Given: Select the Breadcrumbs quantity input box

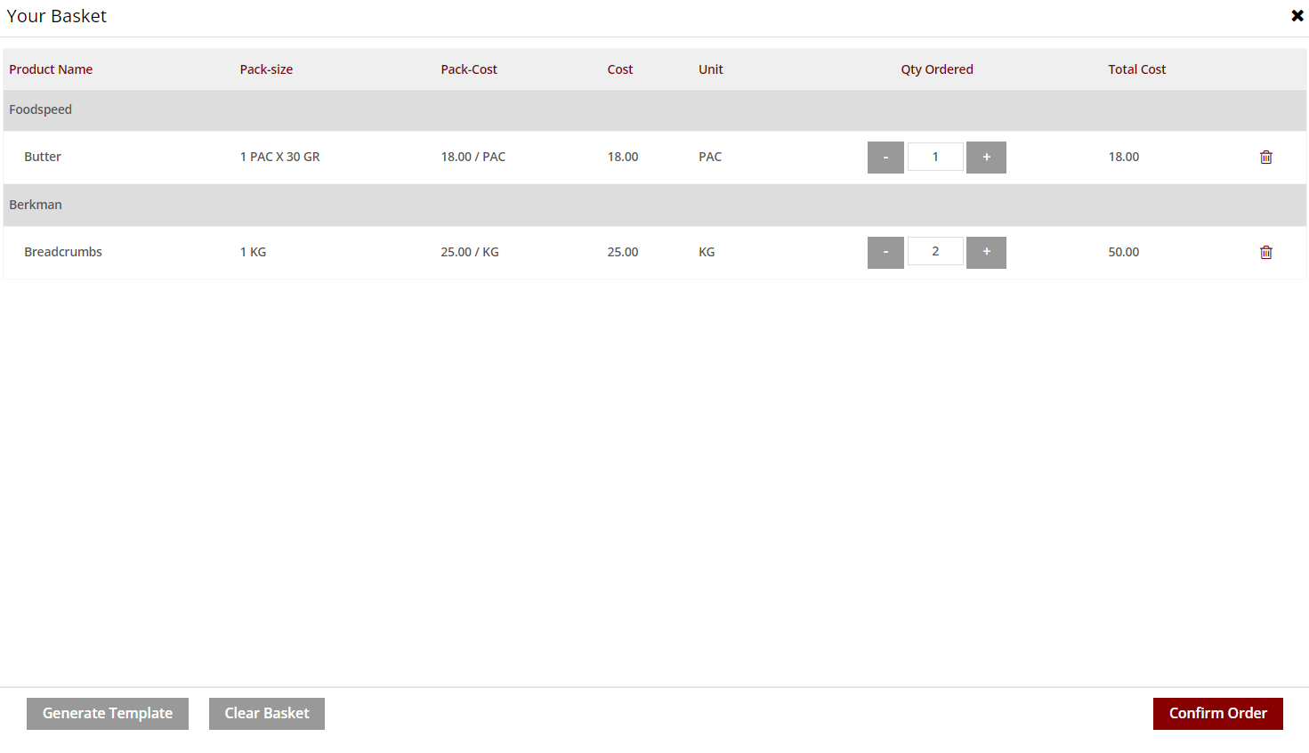Looking at the screenshot, I should click(x=935, y=252).
